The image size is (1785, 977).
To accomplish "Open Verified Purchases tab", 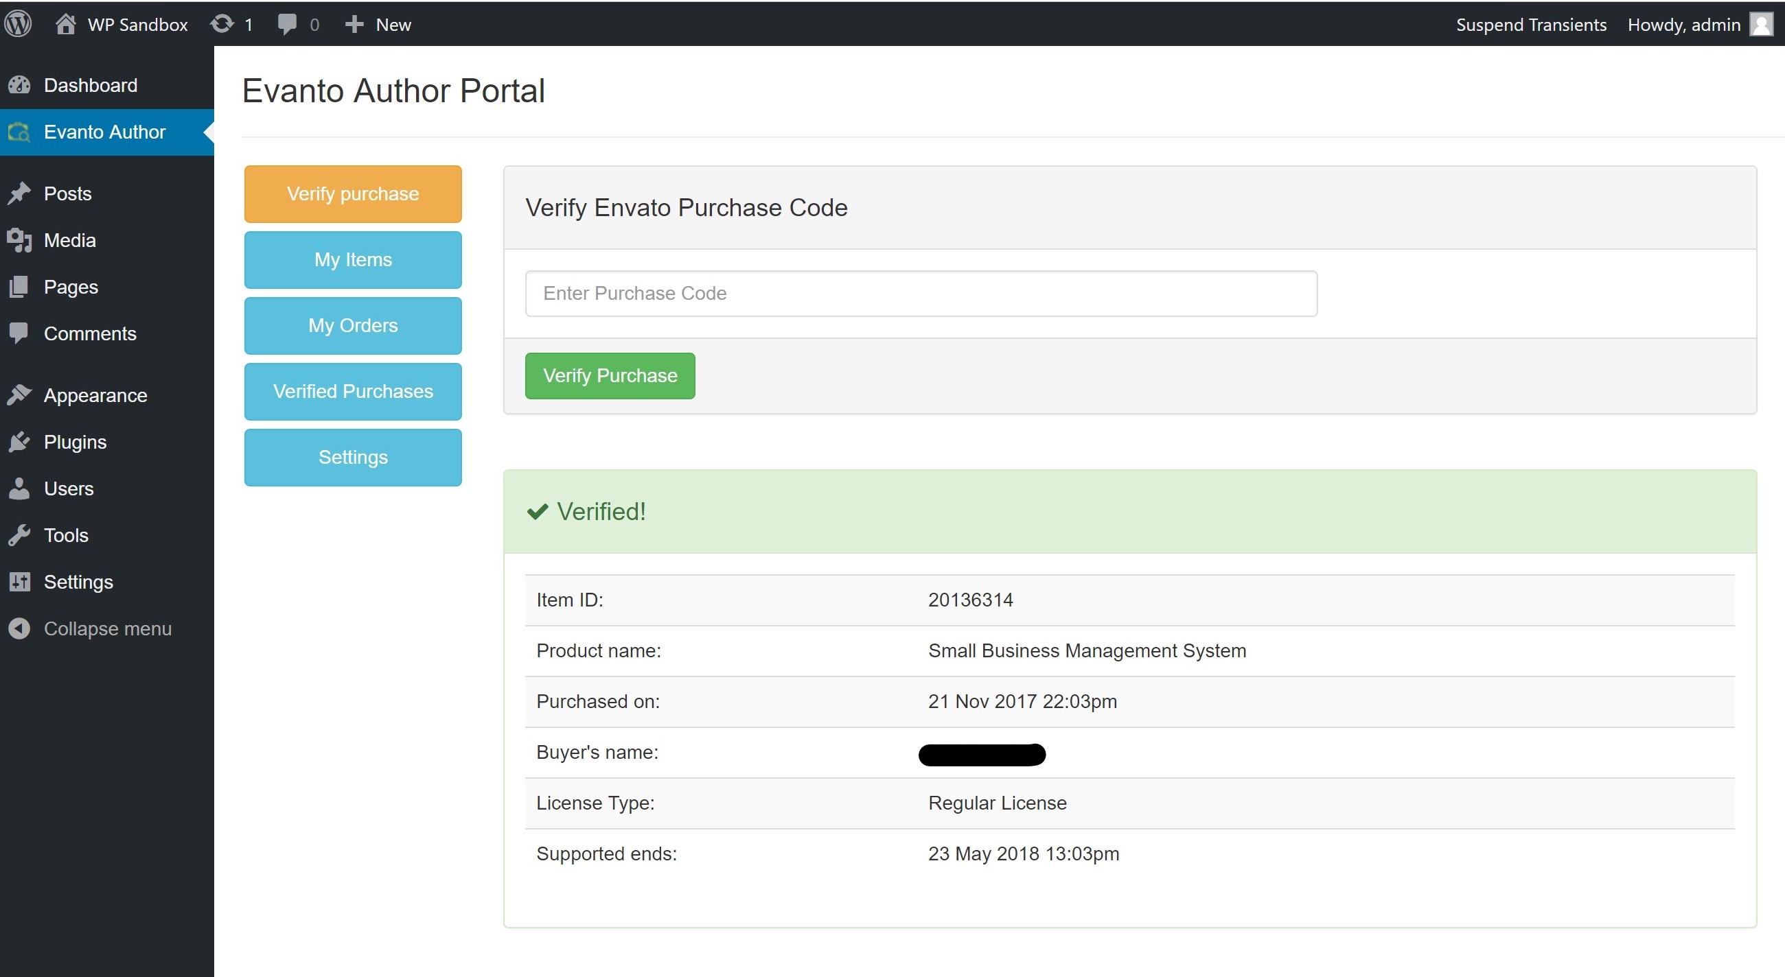I will point(353,391).
